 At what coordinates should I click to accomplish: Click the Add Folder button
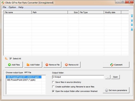pyautogui.click(x=33, y=65)
